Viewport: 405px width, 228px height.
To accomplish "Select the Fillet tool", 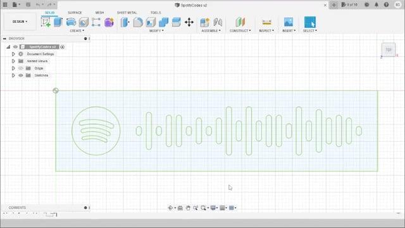I will (x=138, y=22).
